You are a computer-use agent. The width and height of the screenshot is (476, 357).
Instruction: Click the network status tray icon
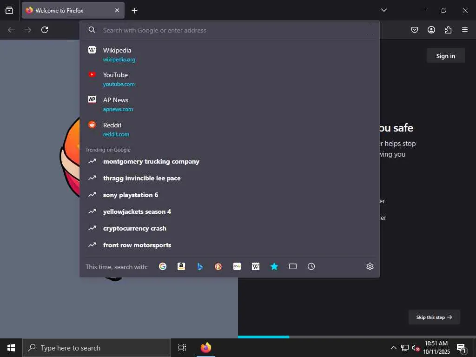coord(405,348)
